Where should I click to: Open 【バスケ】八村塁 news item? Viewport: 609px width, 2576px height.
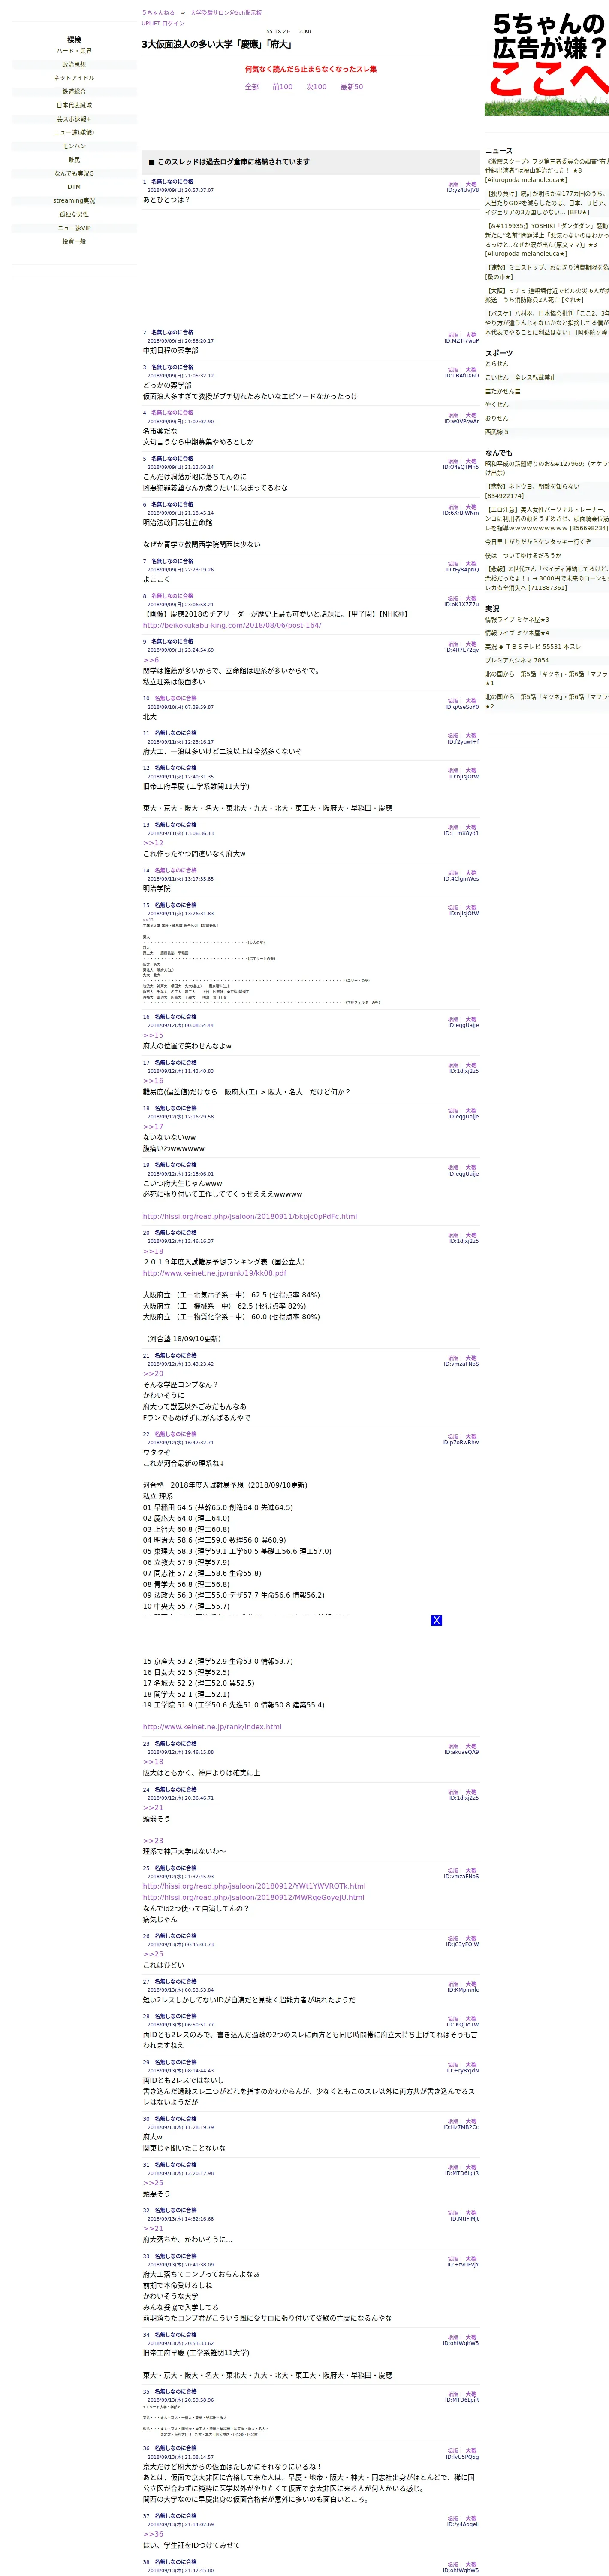click(x=547, y=323)
